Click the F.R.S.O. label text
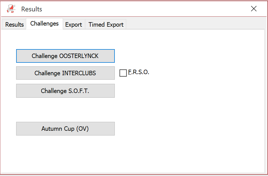268x176 pixels. (x=139, y=72)
